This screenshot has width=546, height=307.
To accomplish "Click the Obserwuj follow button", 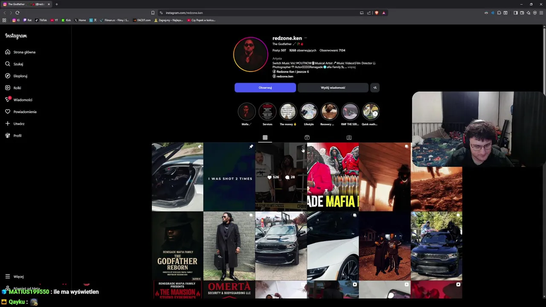I will [x=265, y=87].
